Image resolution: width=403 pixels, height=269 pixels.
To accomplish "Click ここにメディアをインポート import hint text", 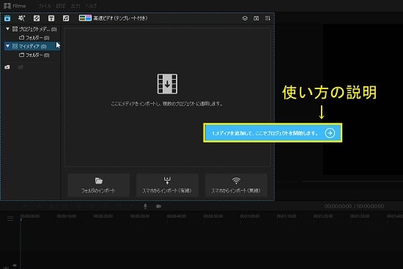I will [167, 104].
